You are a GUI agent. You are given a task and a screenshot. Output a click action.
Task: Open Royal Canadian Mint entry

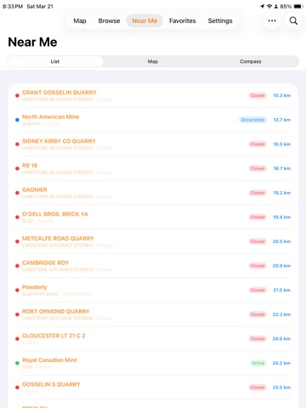point(153,363)
